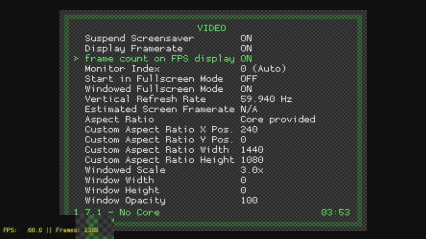Click the 1.7.1 - No Core version text
This screenshot has height=239, width=426.
click(x=116, y=212)
